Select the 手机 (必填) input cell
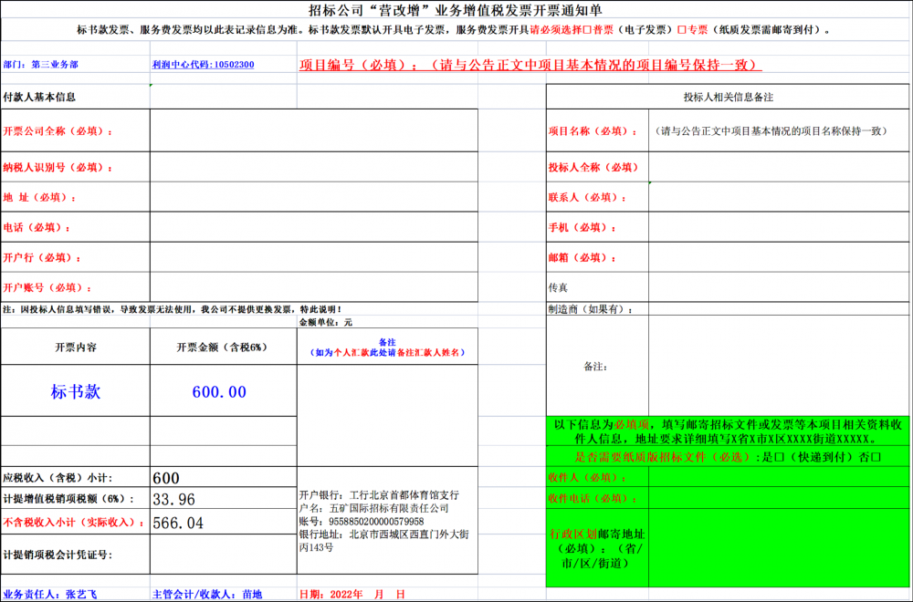Screen dimensions: 913x602 pos(779,227)
